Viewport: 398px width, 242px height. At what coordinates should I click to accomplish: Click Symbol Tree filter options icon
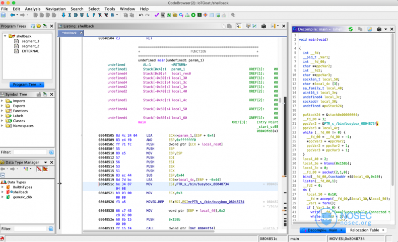click(51, 152)
